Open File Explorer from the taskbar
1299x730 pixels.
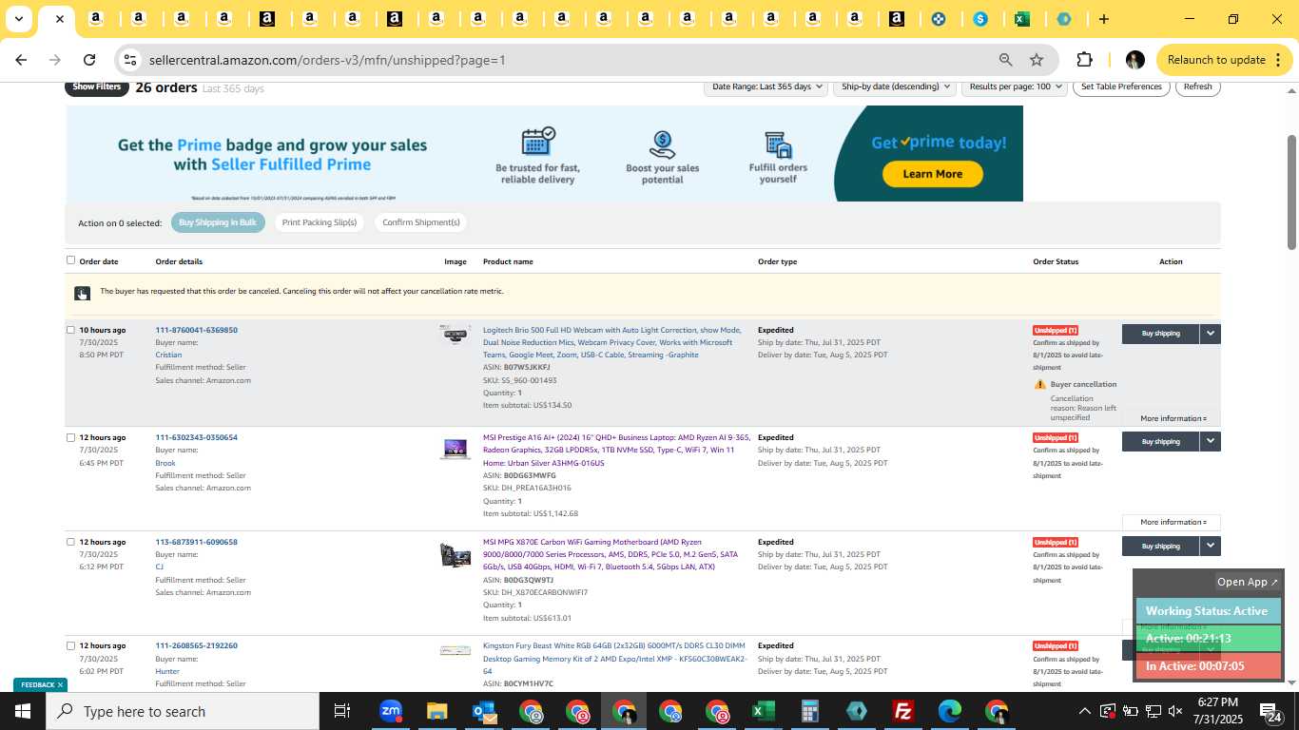click(436, 711)
